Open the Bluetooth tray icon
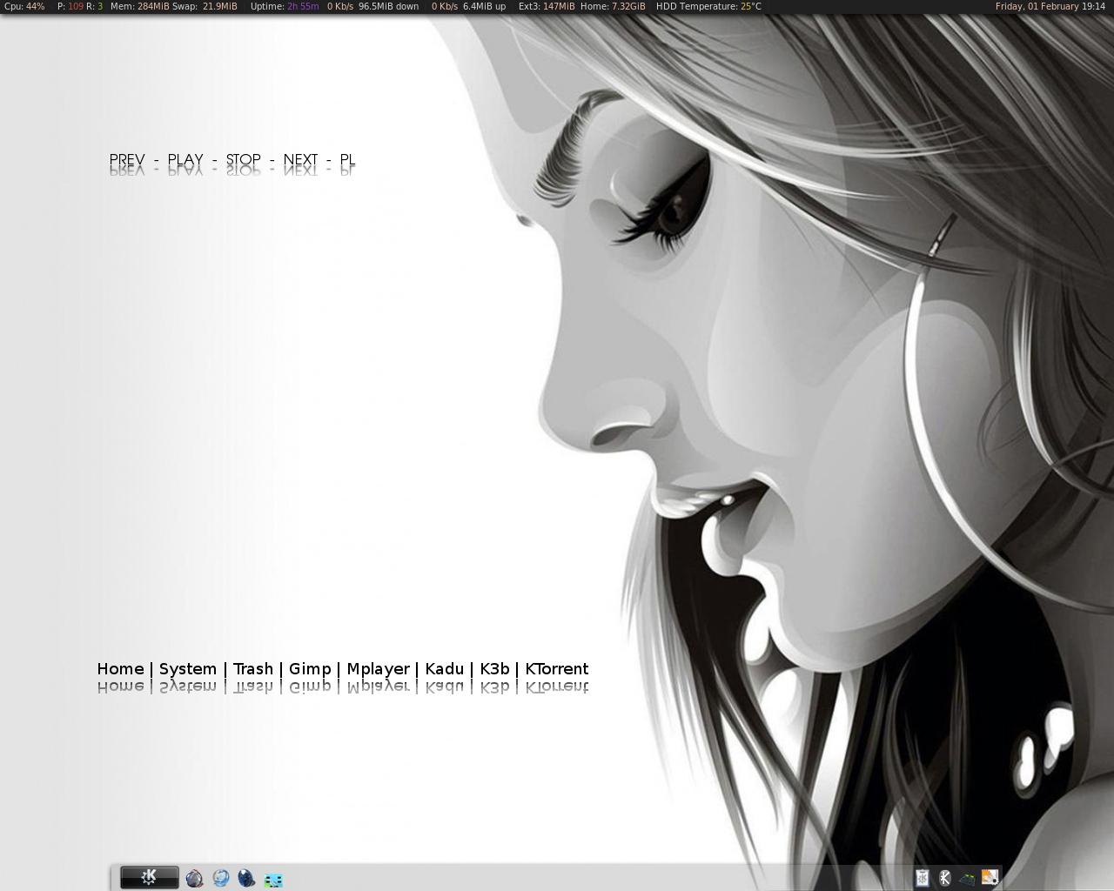This screenshot has height=891, width=1114. click(x=945, y=879)
